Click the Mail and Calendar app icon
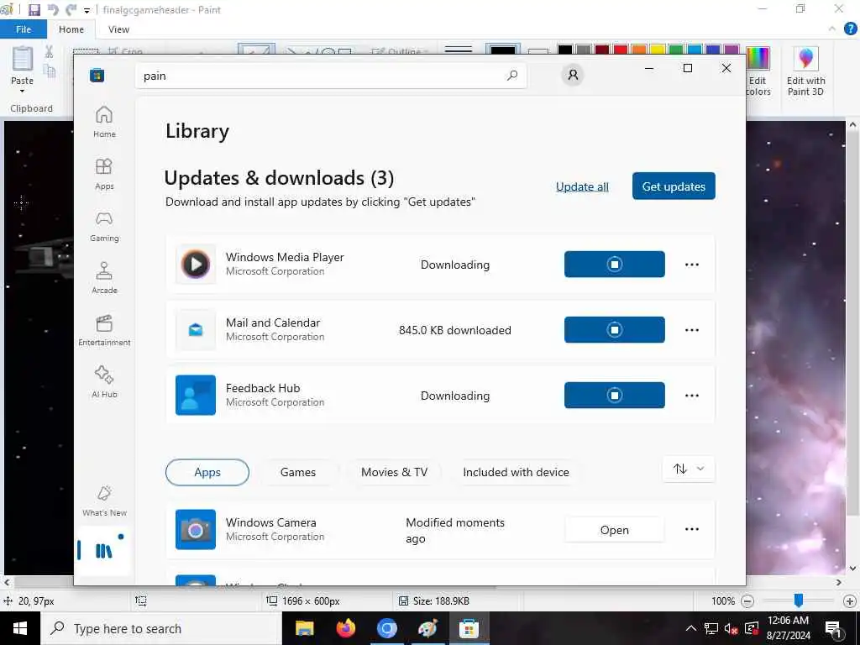Screen dimensions: 860x645 [196, 329]
